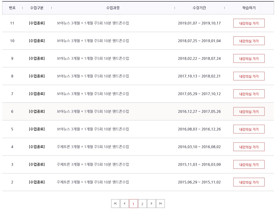The image size is (276, 209).
Task: Click 내강의실 가기 in row 6
Action: pyautogui.click(x=249, y=111)
